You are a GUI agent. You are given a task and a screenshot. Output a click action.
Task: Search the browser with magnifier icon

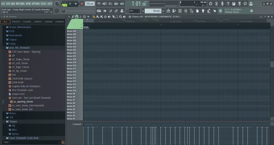click(63, 143)
